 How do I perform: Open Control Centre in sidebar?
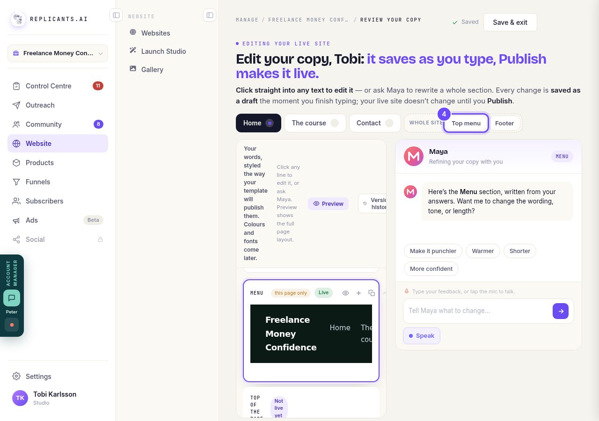tap(58, 86)
